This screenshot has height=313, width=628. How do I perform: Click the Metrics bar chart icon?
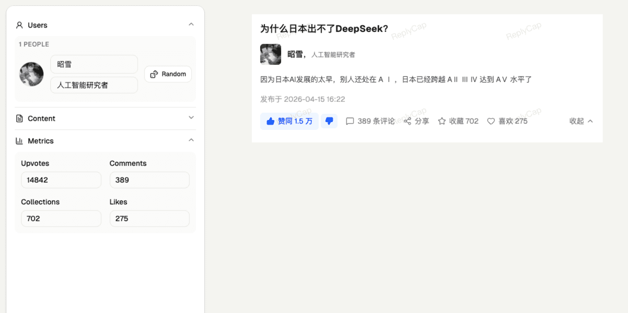pos(19,141)
